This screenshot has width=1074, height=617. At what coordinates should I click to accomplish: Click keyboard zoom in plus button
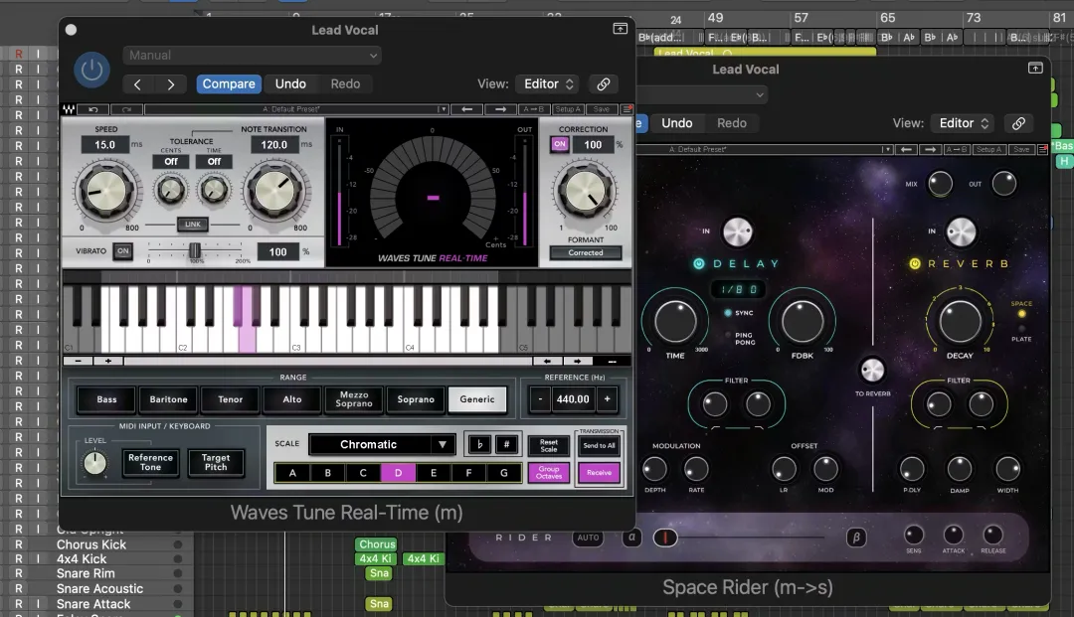click(108, 361)
